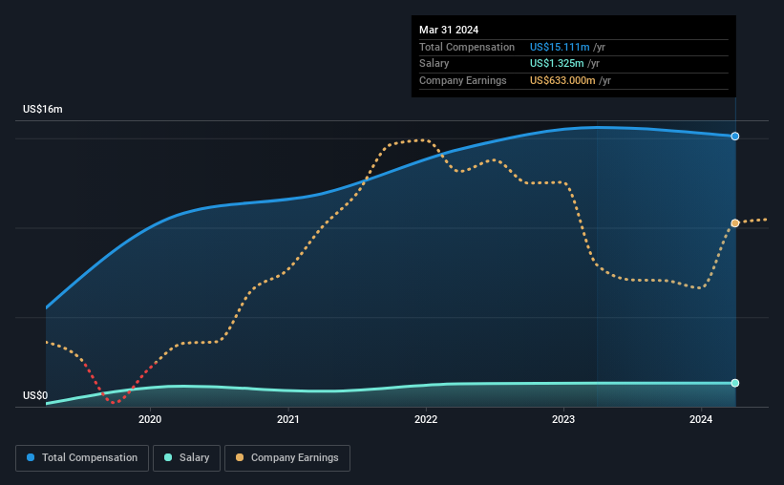
Task: Click the US$1.325m salary value
Action: pos(557,64)
